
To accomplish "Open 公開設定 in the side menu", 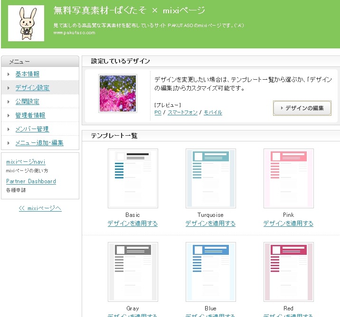I will (x=28, y=102).
